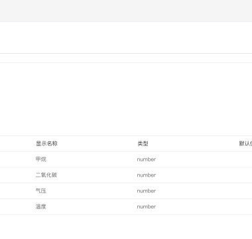Click the 显示名称 column header
The width and height of the screenshot is (252, 239).
tap(46, 143)
